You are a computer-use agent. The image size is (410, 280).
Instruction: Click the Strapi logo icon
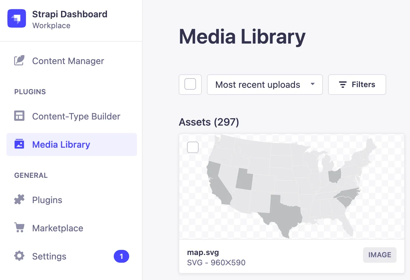click(16, 18)
